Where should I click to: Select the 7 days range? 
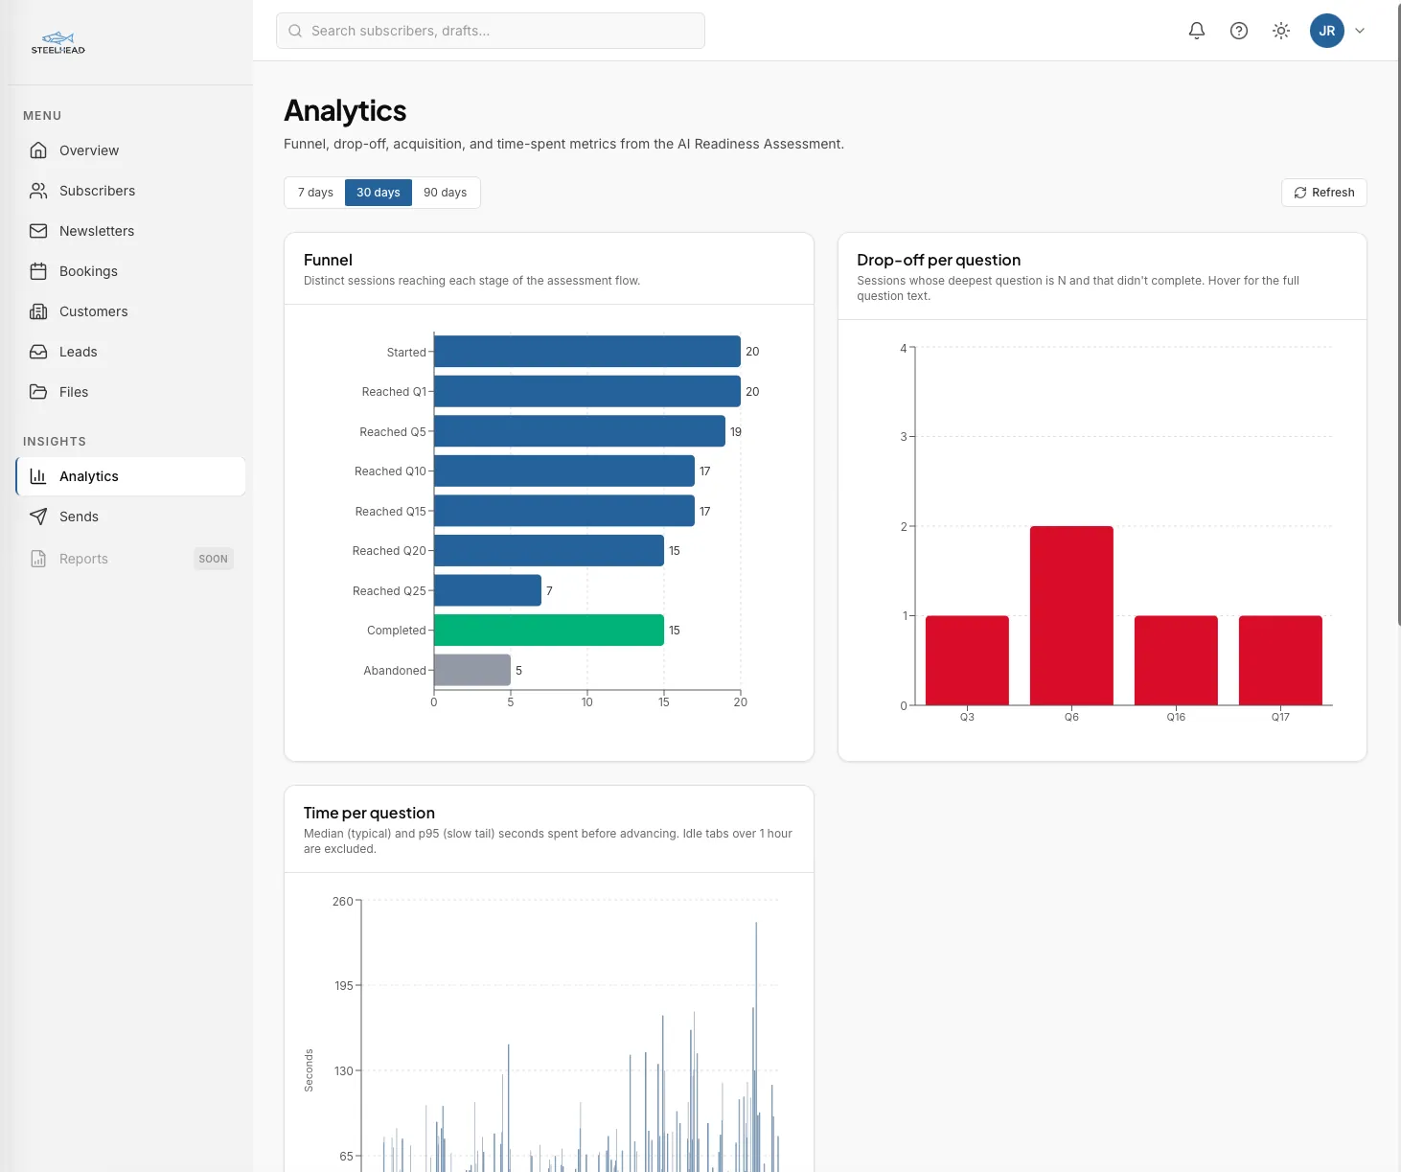tap(315, 193)
